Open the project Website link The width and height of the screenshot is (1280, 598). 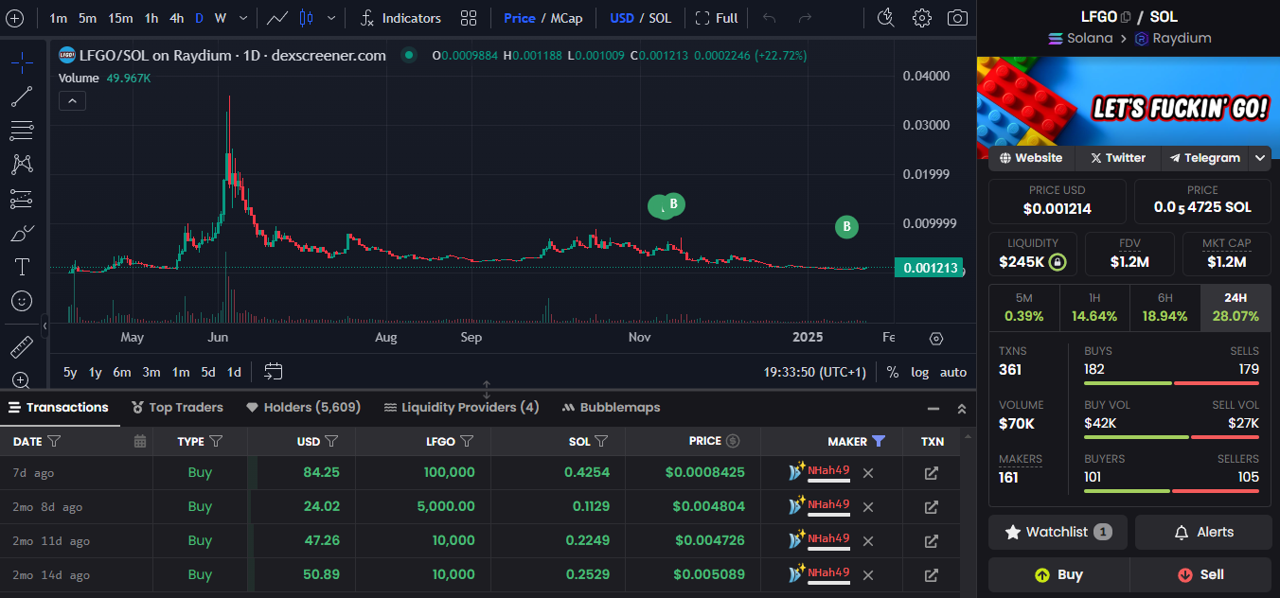click(1031, 158)
